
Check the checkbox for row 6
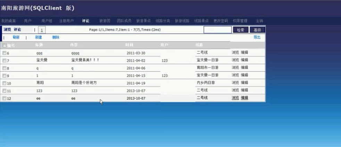(5, 53)
